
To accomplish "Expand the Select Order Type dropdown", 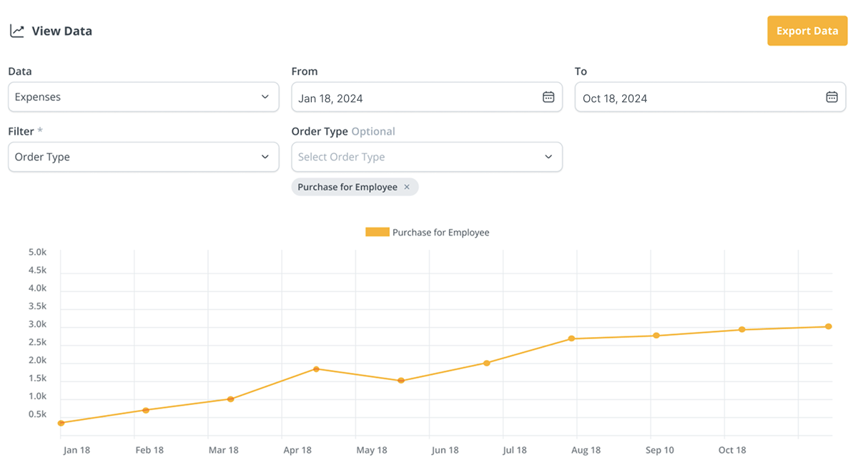I will (x=427, y=157).
